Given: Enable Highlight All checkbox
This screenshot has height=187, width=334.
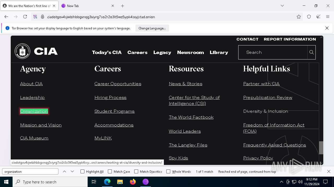Looking at the screenshot, I should point(82,171).
